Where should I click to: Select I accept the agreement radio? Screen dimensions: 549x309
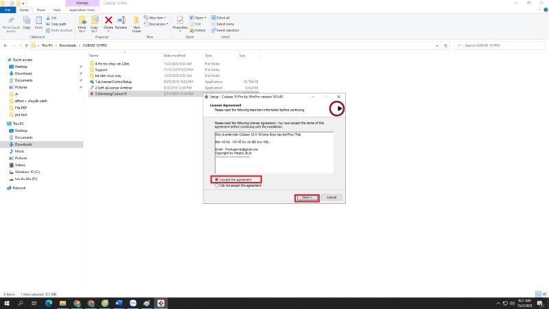[216, 179]
